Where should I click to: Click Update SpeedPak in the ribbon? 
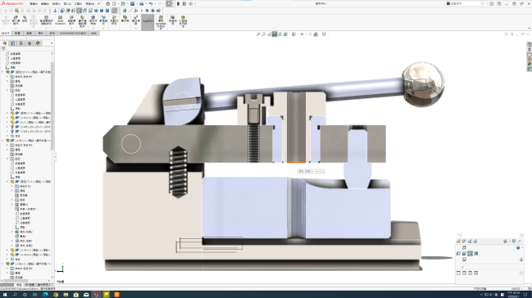[161, 22]
